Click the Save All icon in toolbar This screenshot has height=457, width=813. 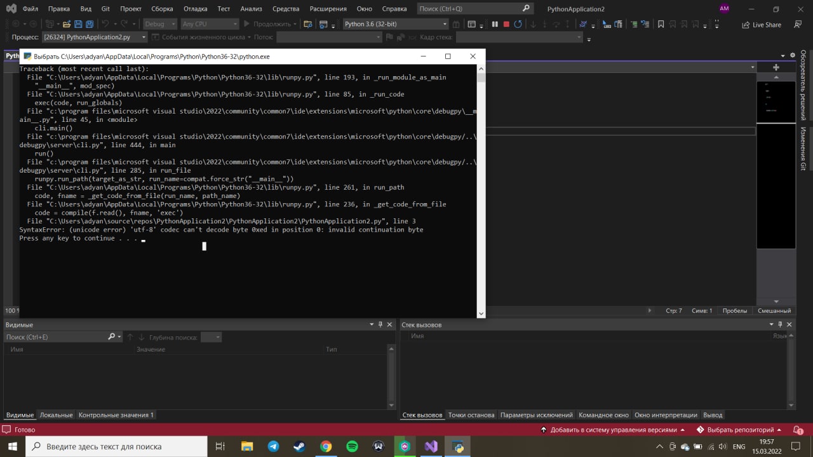tap(90, 24)
